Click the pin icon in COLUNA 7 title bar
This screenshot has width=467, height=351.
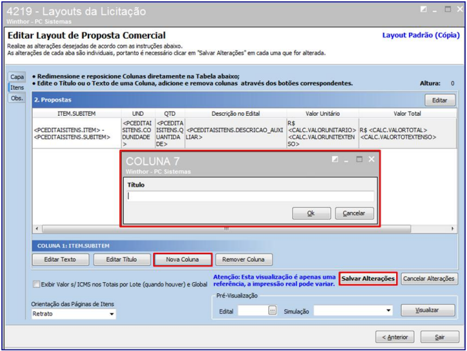click(x=335, y=159)
